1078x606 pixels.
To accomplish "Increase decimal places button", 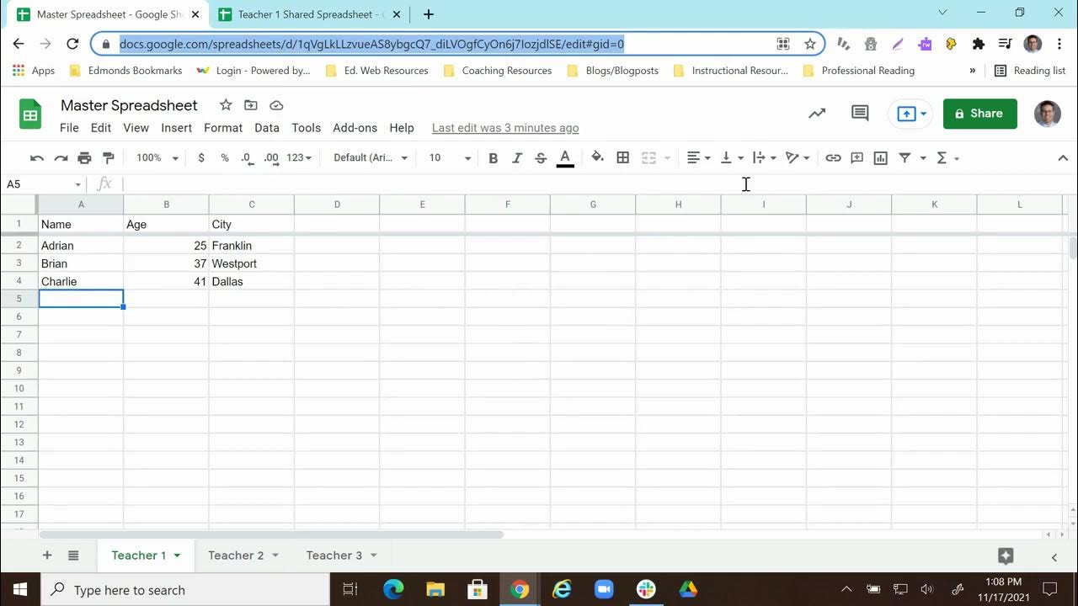I will coord(271,157).
